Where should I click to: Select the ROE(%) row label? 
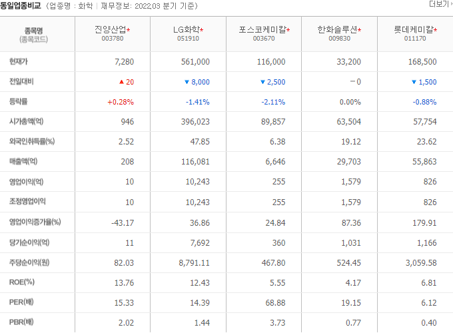[22, 282]
